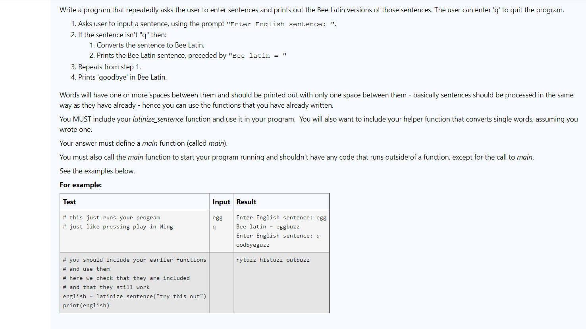This screenshot has height=329, width=586.
Task: Click the bold 'For example:' heading
Action: tap(81, 184)
